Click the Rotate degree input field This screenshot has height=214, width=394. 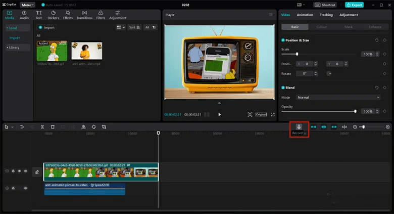[x=305, y=73]
